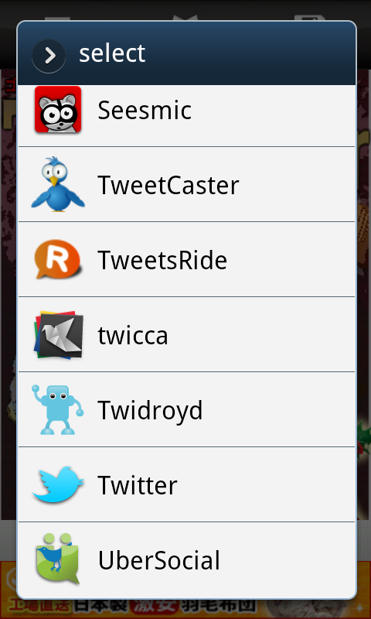Tap the UberSocial green bubble icon
The height and width of the screenshot is (619, 371).
[x=58, y=559]
